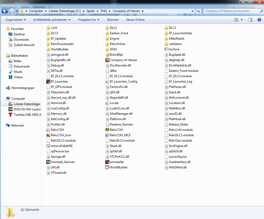264x219 pixels.
Task: Select the removeFakeMSI file icon
Action: [48, 146]
